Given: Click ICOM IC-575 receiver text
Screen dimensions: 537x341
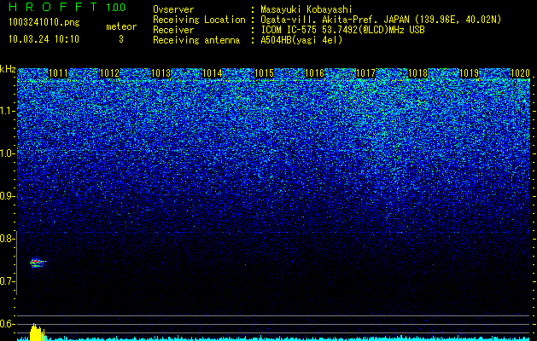Looking at the screenshot, I should point(342,30).
